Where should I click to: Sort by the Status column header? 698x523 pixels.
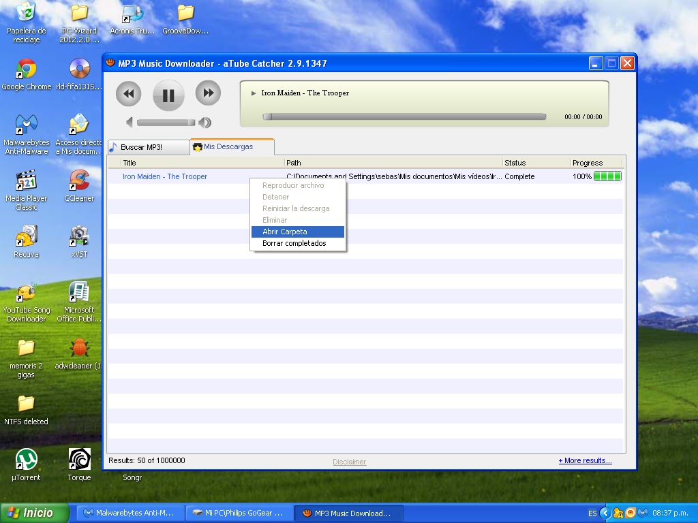click(x=536, y=163)
